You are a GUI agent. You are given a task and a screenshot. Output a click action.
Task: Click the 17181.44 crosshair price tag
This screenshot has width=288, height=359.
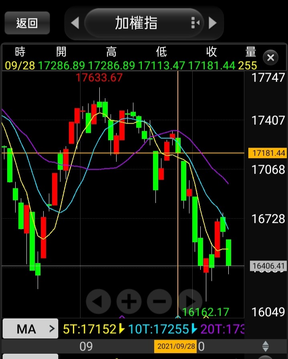click(268, 153)
